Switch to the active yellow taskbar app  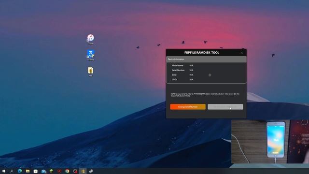[83, 171]
